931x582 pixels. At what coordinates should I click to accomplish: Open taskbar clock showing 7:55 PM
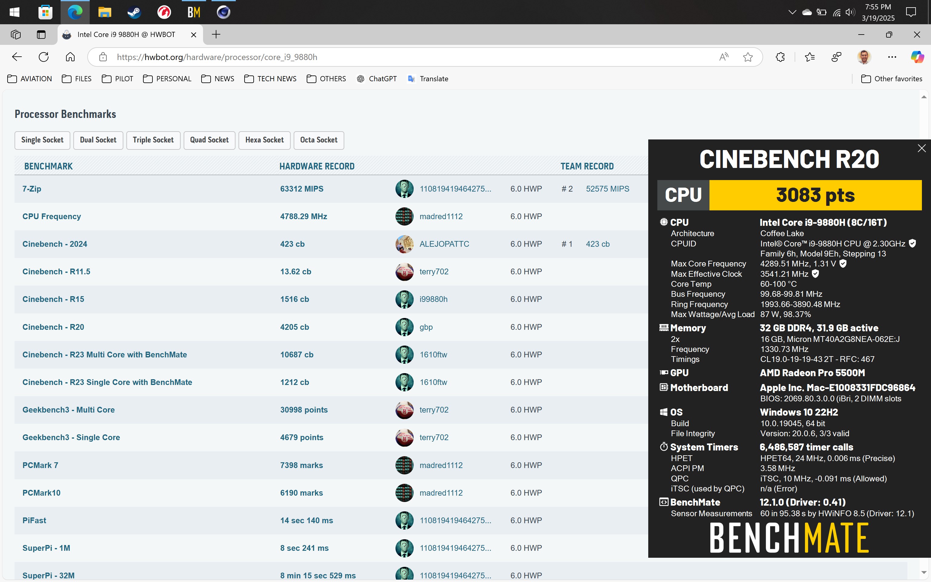click(x=878, y=12)
